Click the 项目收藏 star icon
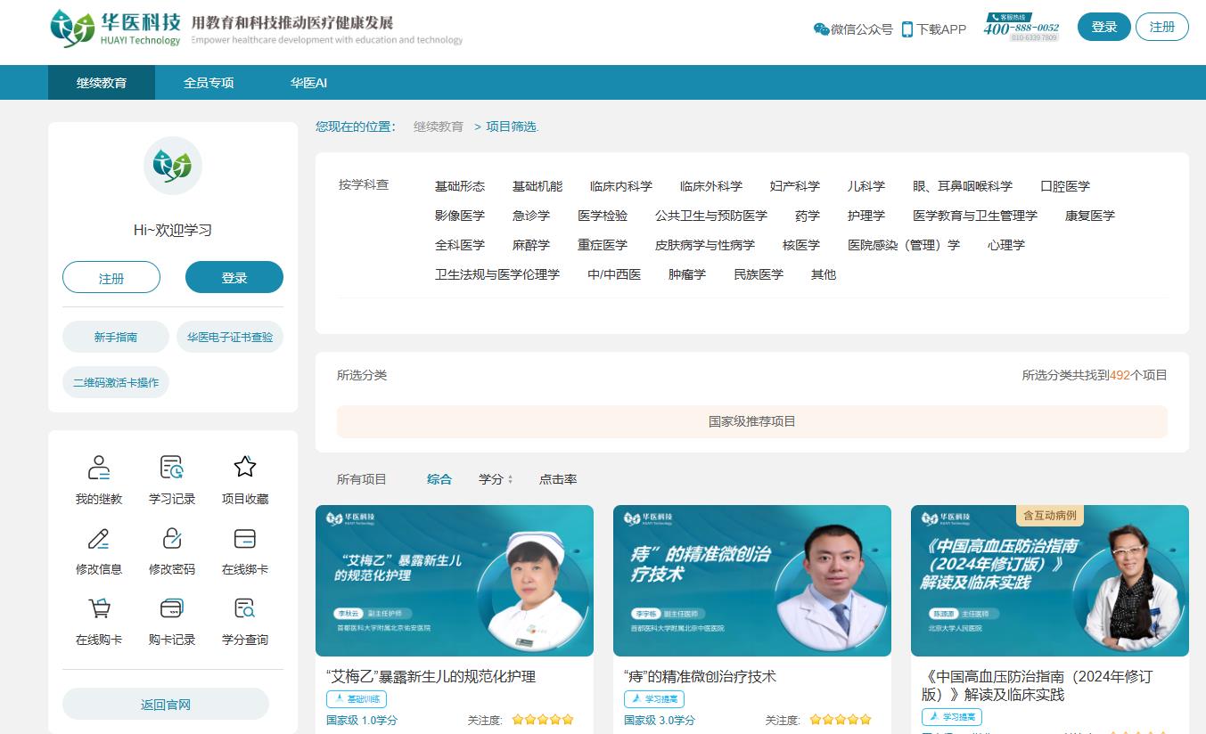The width and height of the screenshot is (1206, 734). [x=245, y=468]
